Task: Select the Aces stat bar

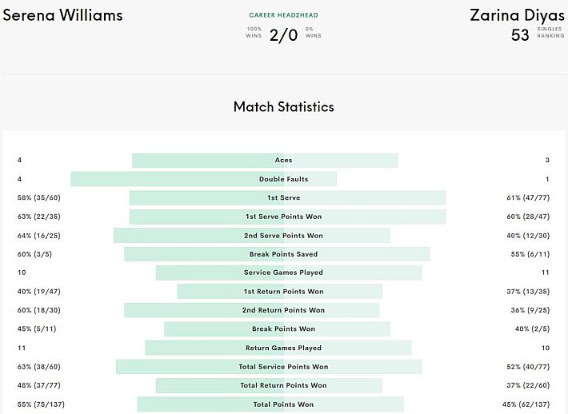Action: [x=265, y=161]
